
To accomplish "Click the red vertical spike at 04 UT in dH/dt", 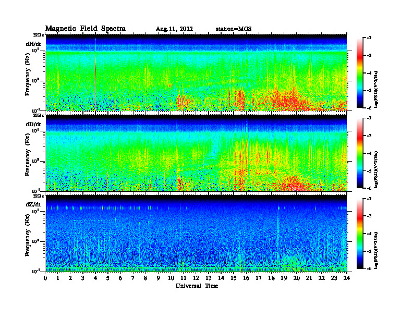I will point(95,73).
